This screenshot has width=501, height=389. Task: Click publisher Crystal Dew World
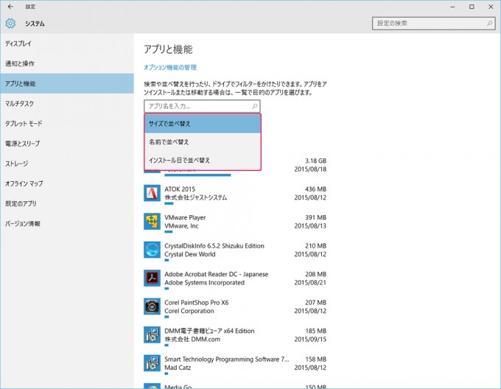click(x=190, y=254)
